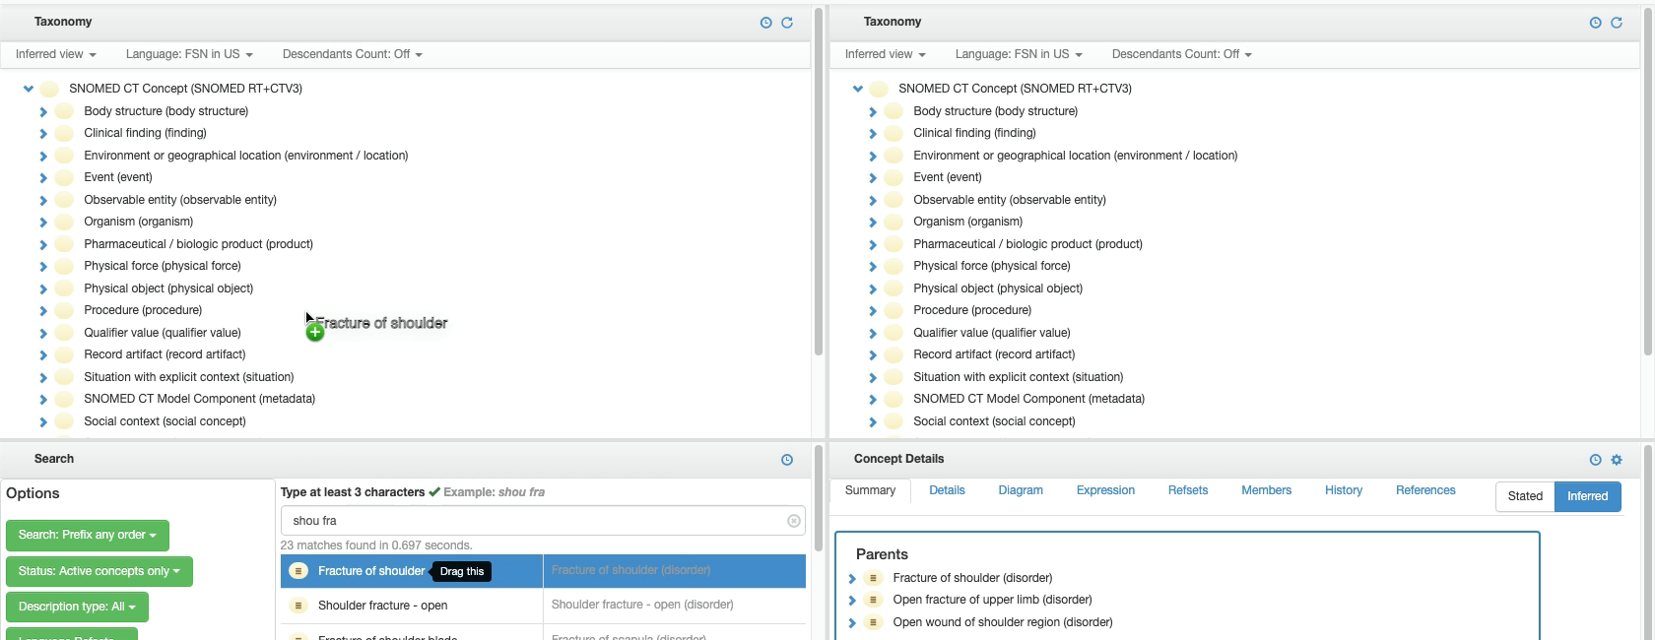Viewport: 1655px width, 640px height.
Task: Open 'Description type: All' dropdown
Action: pyautogui.click(x=77, y=607)
